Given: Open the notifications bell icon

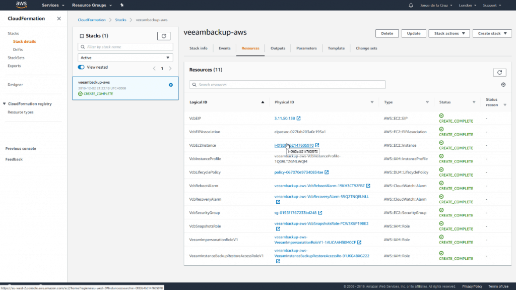Looking at the screenshot, I should [x=411, y=5].
